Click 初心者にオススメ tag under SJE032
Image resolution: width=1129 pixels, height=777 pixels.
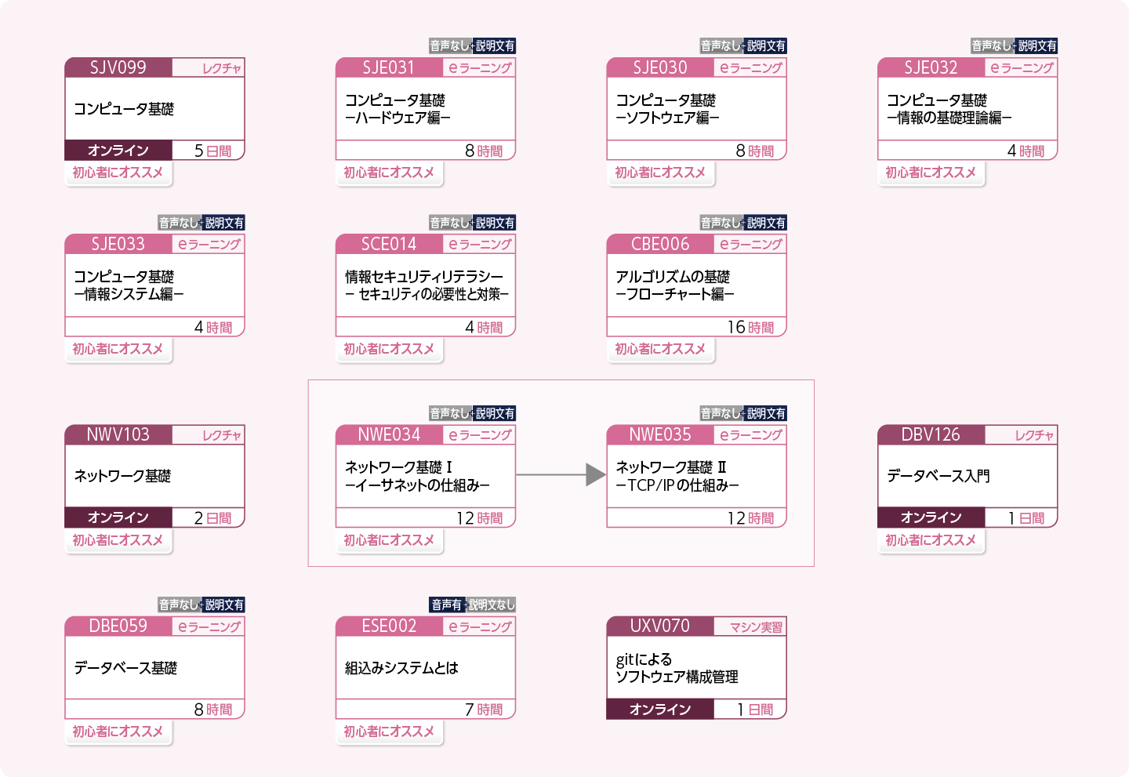[931, 172]
